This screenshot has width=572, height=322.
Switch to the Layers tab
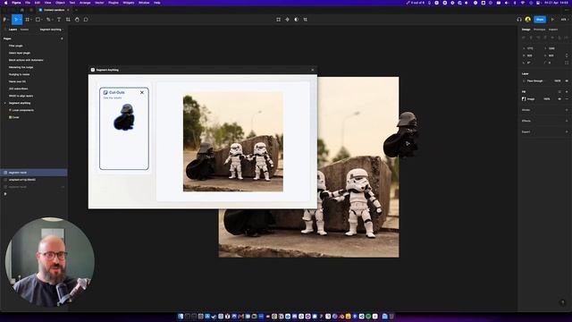[13, 30]
